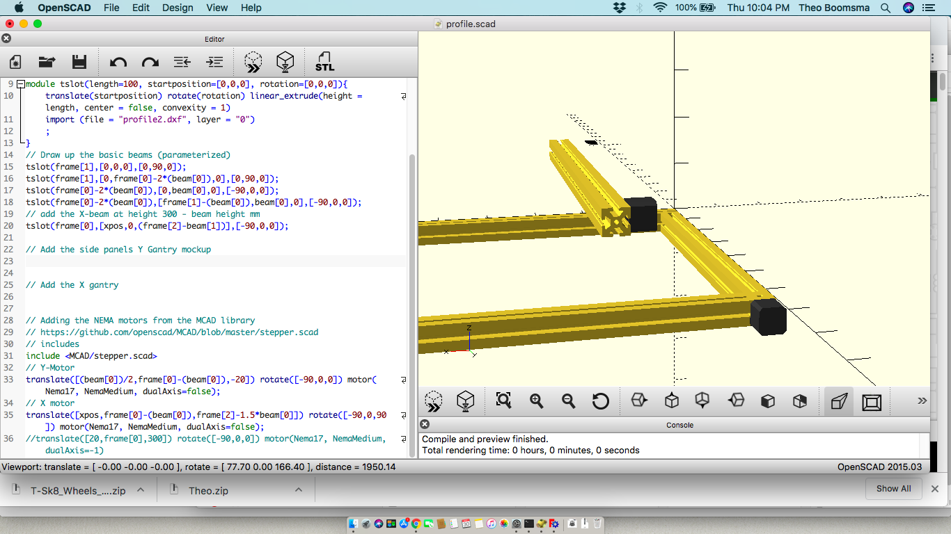Open the Design menu
Screen dimensions: 951x534
178,8
